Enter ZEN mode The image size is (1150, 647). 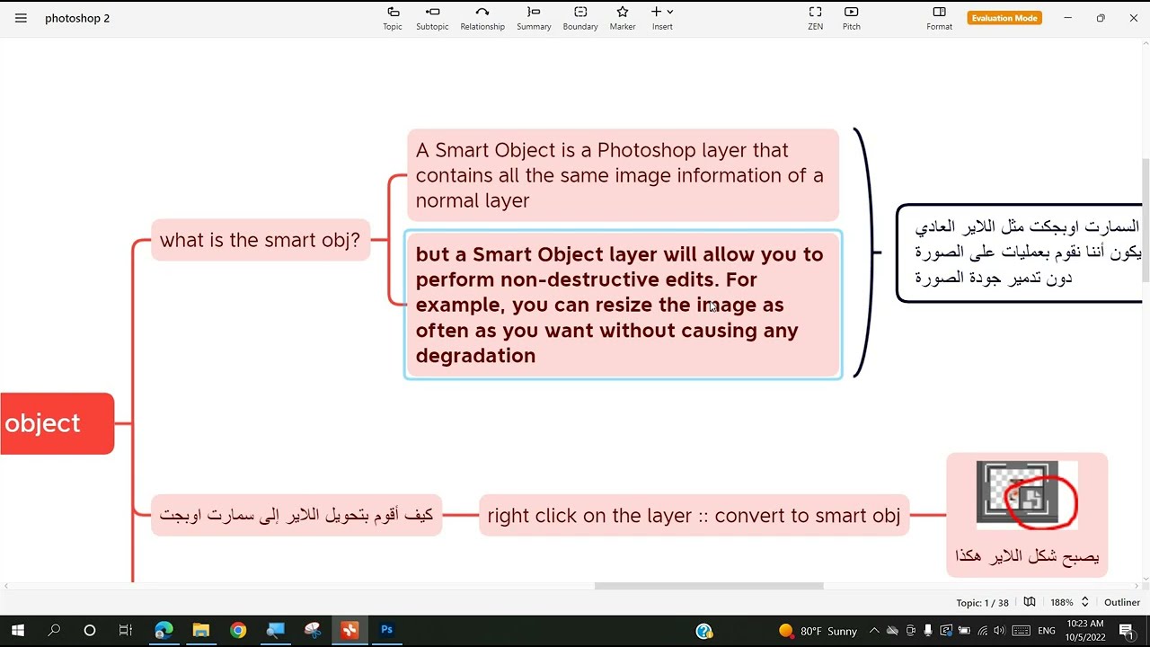[815, 18]
